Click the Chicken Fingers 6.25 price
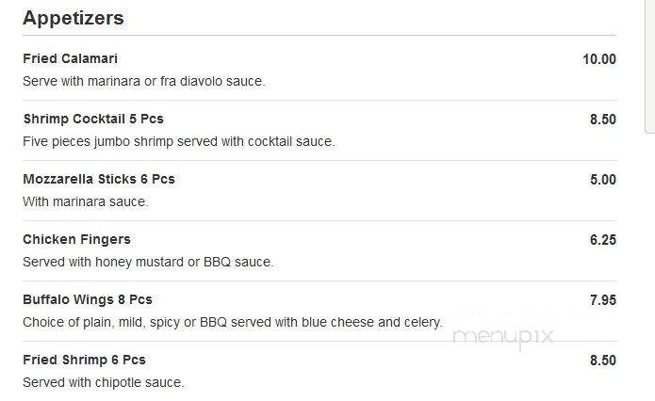 click(603, 240)
